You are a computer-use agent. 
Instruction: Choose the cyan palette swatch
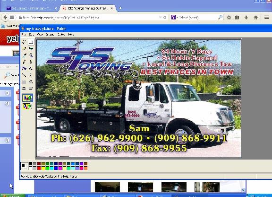51,168
